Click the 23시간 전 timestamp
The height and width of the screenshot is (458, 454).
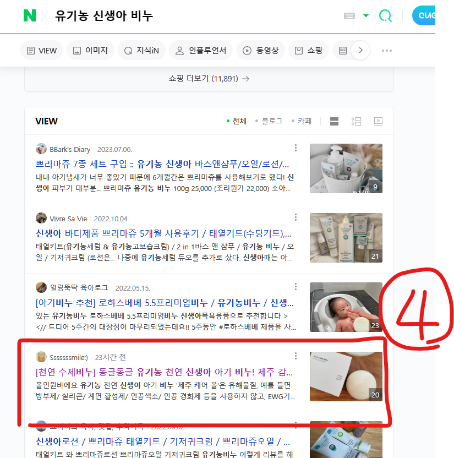(x=111, y=357)
